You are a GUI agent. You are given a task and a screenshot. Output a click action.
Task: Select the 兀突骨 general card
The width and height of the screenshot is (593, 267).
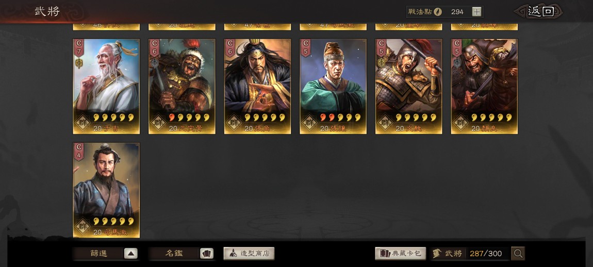point(182,86)
